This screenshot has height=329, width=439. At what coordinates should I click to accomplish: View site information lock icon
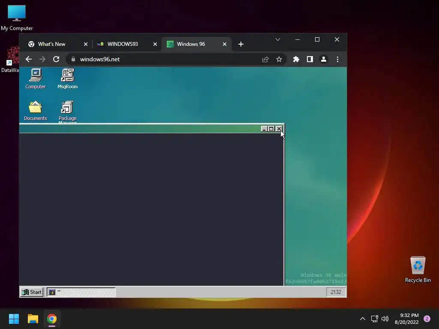click(x=73, y=59)
